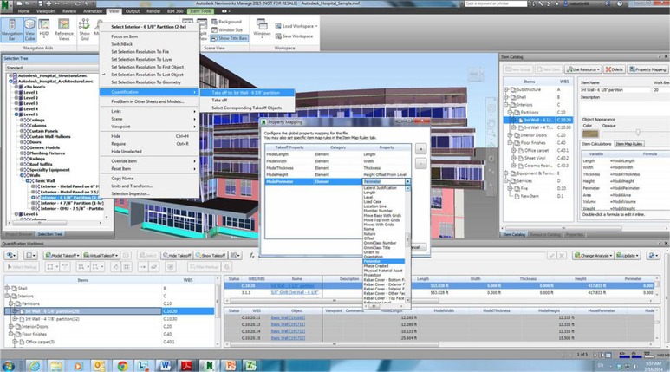Open Property Mapping from Item Catalog toolbar
The height and width of the screenshot is (372, 670).
tap(647, 69)
